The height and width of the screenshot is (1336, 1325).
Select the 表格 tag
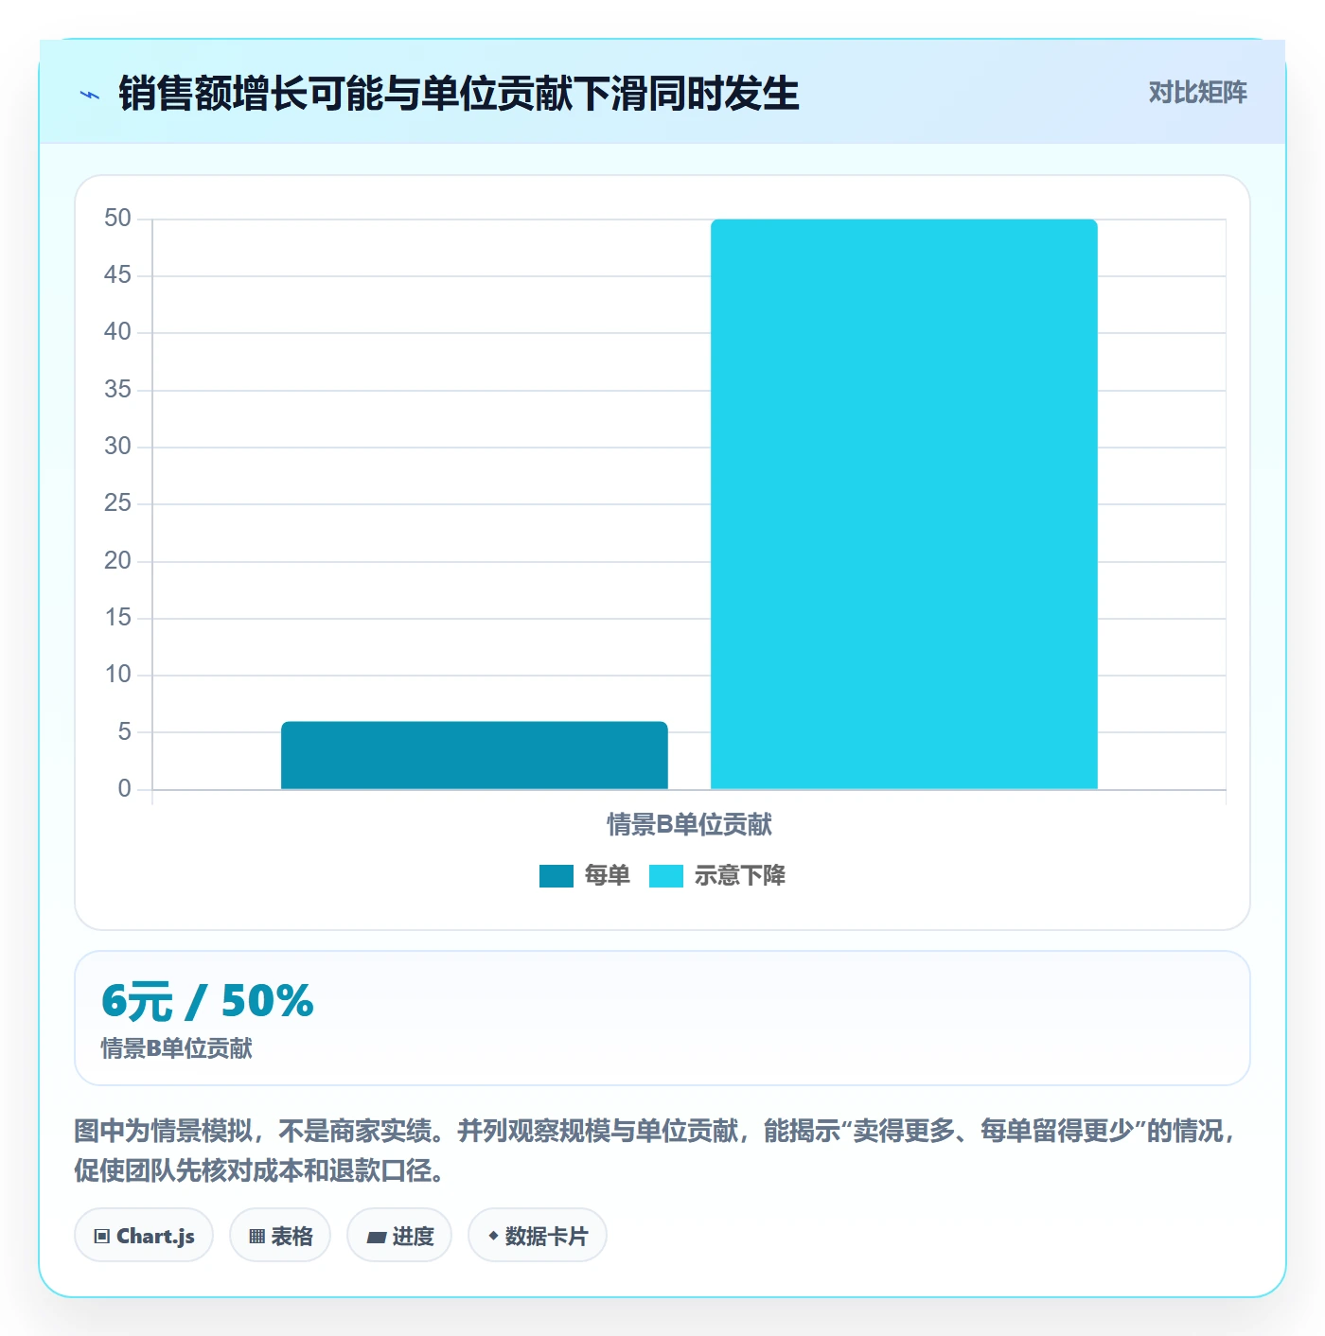(280, 1235)
